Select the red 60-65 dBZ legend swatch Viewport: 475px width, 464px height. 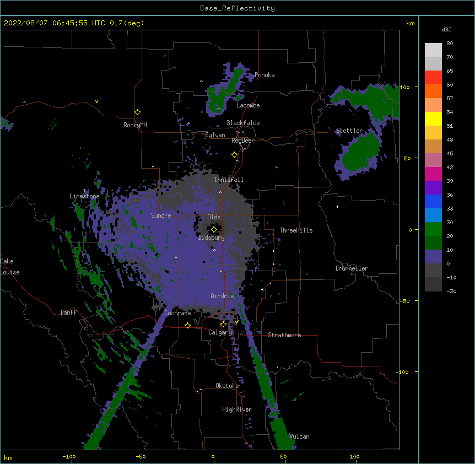(x=433, y=78)
